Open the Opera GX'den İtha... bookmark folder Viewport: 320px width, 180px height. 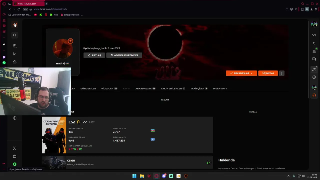click(20, 15)
